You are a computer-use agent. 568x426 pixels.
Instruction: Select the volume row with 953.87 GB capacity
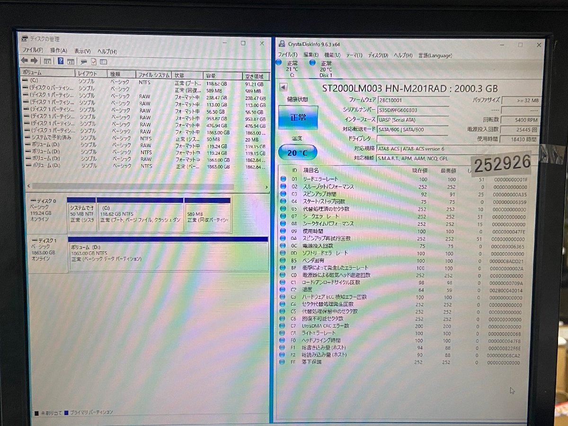[146, 117]
